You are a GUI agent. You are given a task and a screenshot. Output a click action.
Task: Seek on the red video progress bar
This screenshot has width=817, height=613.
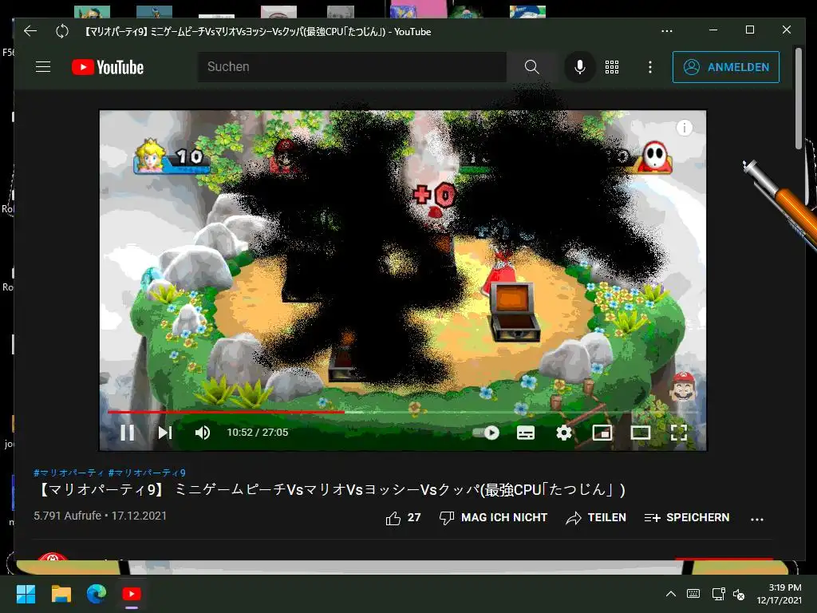coord(226,412)
